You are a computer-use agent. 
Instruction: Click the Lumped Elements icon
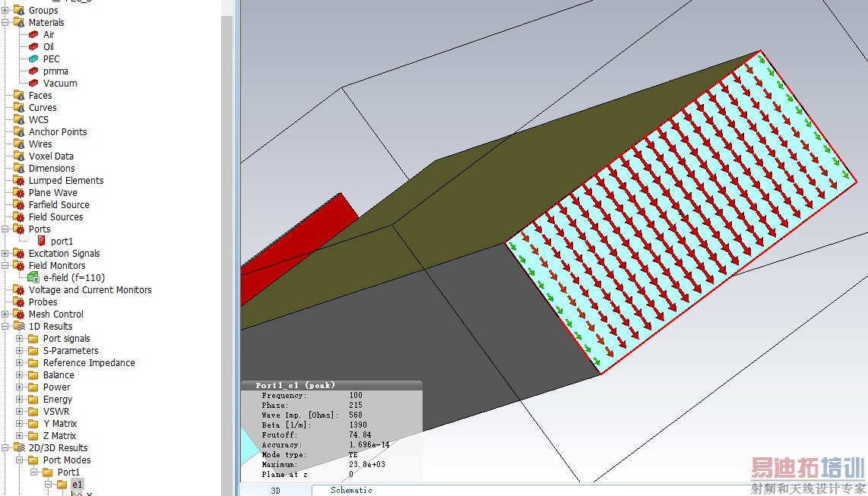19,180
